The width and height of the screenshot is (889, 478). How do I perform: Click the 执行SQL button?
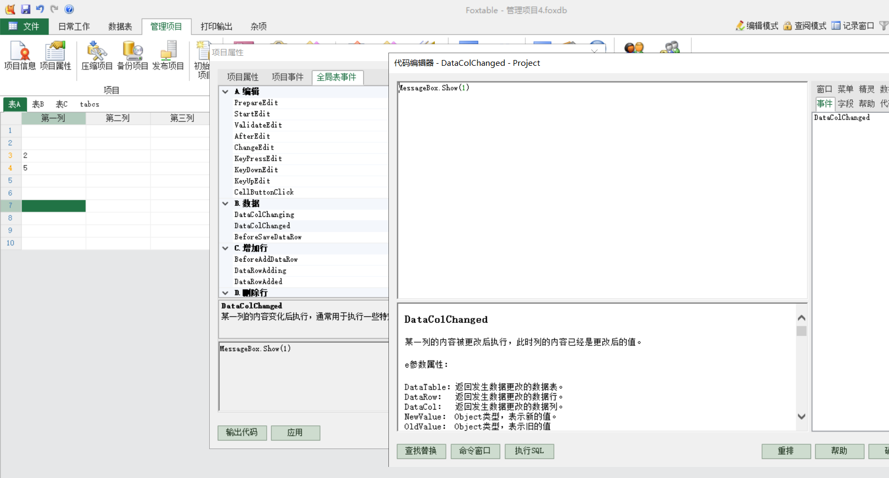[x=529, y=451]
